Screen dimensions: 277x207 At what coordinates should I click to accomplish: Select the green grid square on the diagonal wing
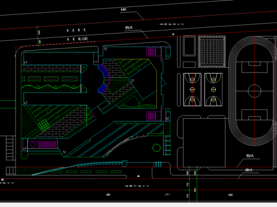(44, 125)
